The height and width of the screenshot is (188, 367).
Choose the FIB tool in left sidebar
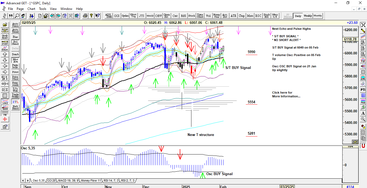pyautogui.click(x=5, y=114)
